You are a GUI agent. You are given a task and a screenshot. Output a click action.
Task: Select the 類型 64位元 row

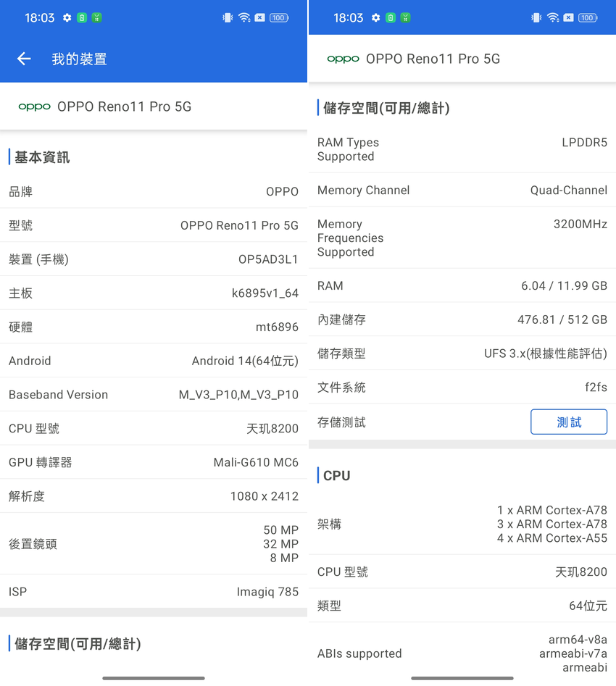click(462, 606)
